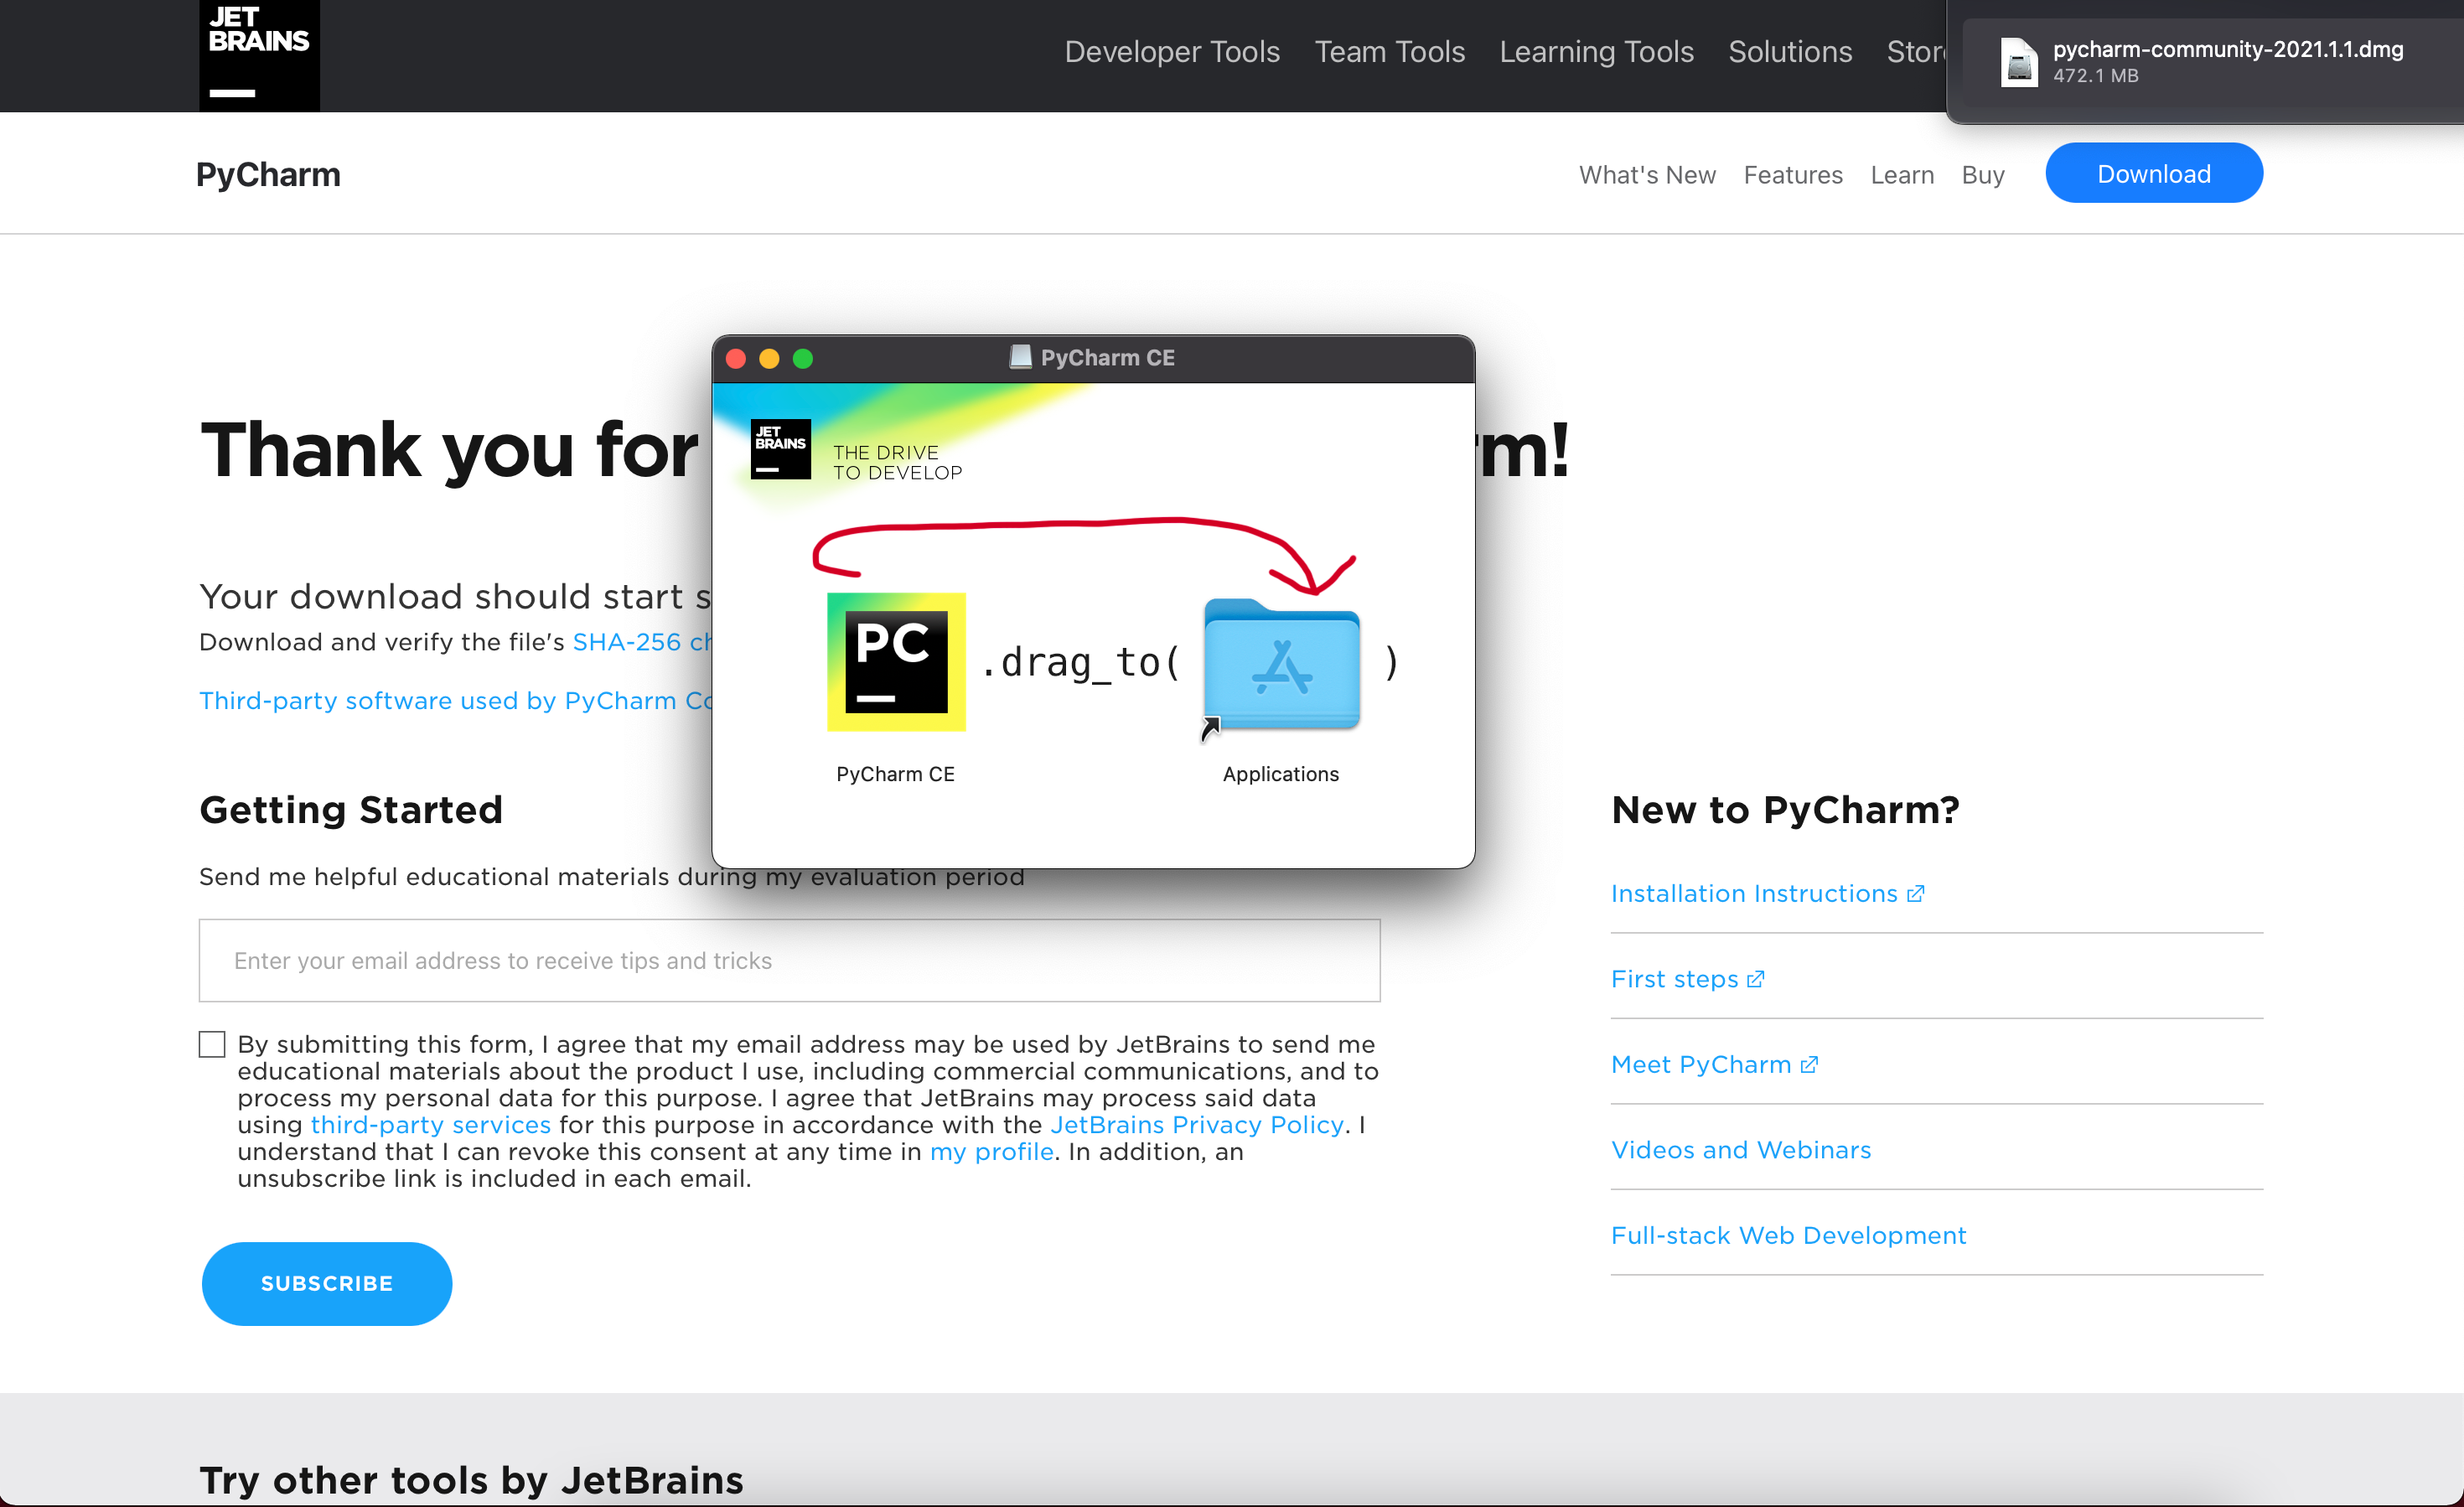The height and width of the screenshot is (1507, 2464).
Task: Click JetBrains logo inside PyCharm CE window
Action: coord(780,448)
